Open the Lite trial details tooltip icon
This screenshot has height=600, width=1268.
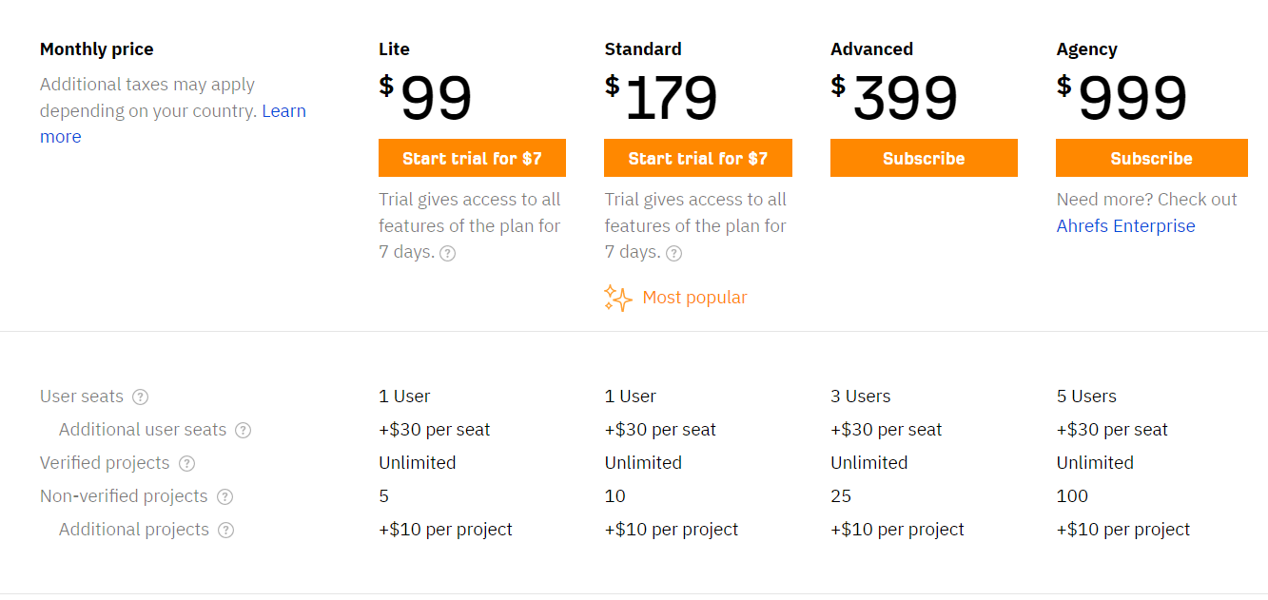coord(447,253)
